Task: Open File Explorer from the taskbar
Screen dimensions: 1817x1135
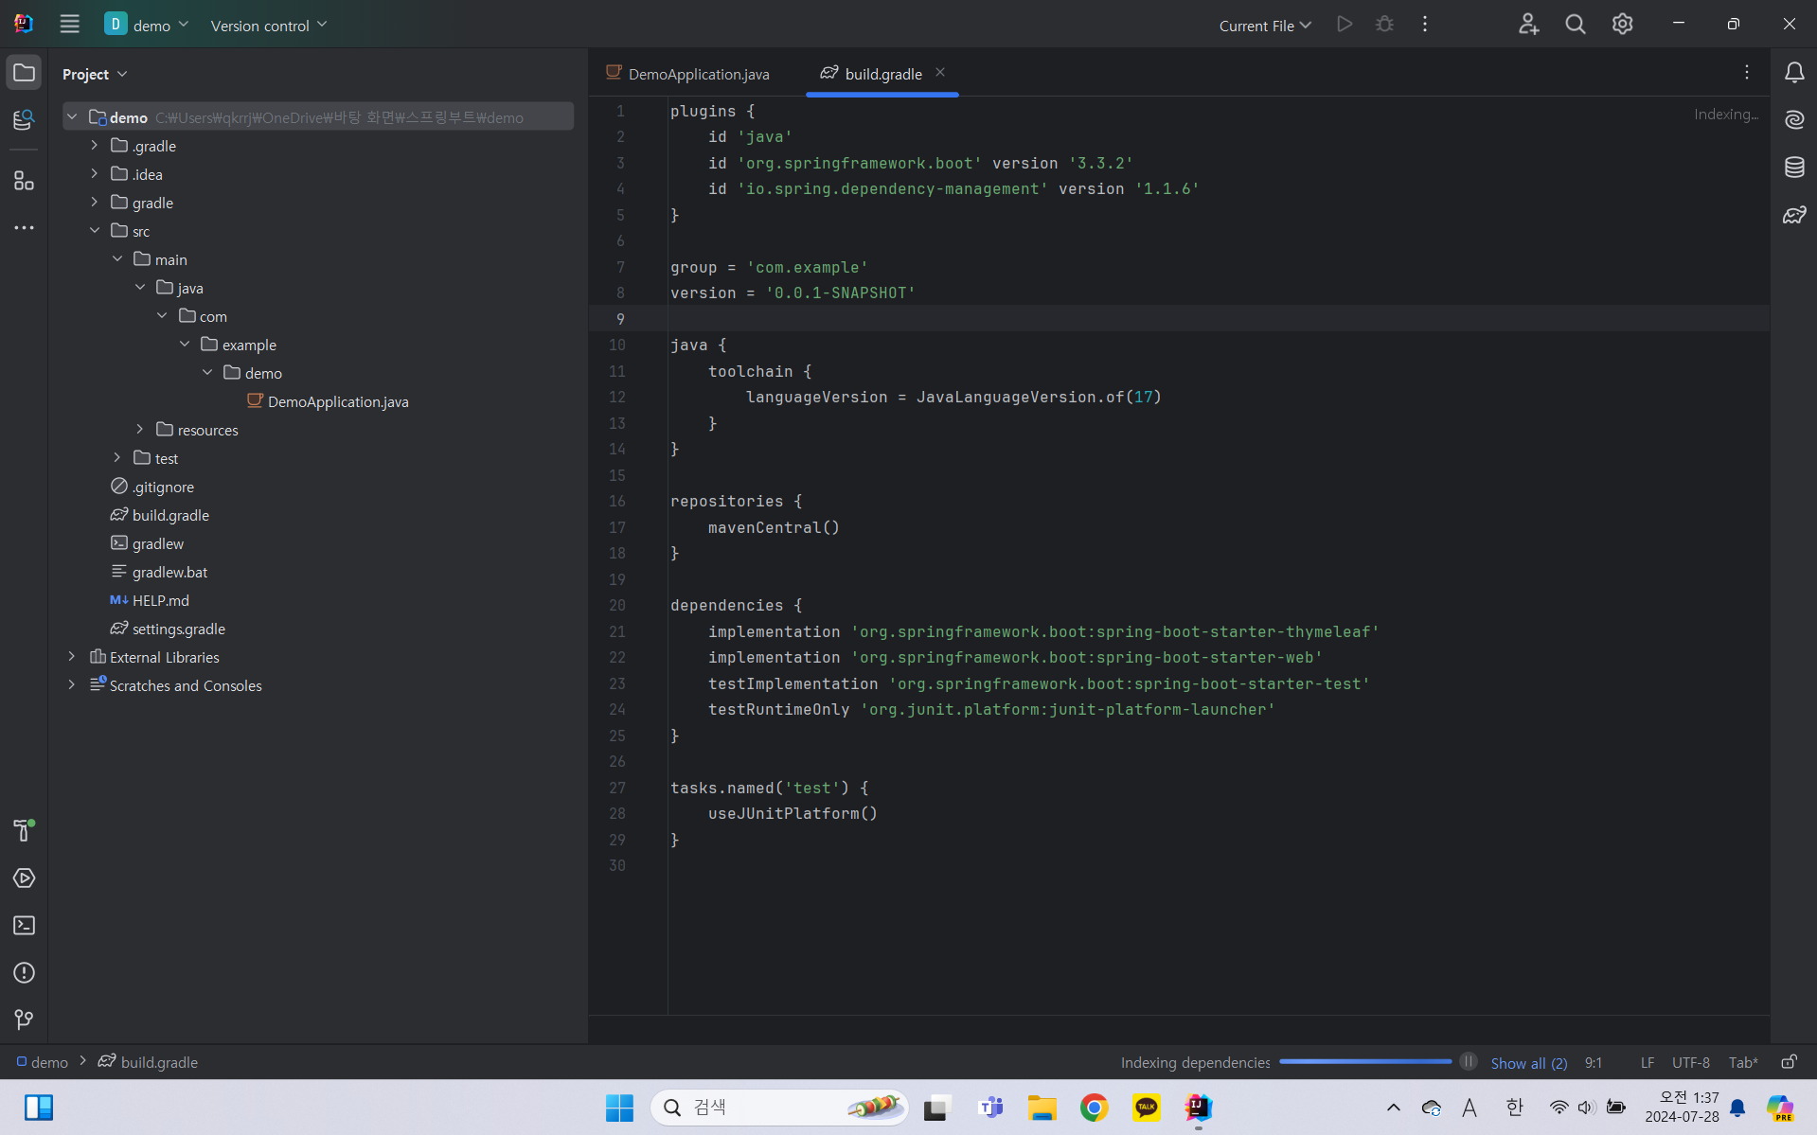Action: coord(1042,1107)
